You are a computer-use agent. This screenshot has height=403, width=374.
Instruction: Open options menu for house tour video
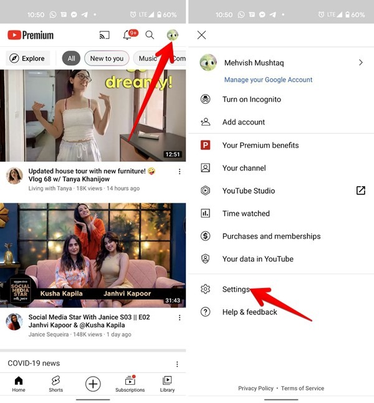pos(180,171)
